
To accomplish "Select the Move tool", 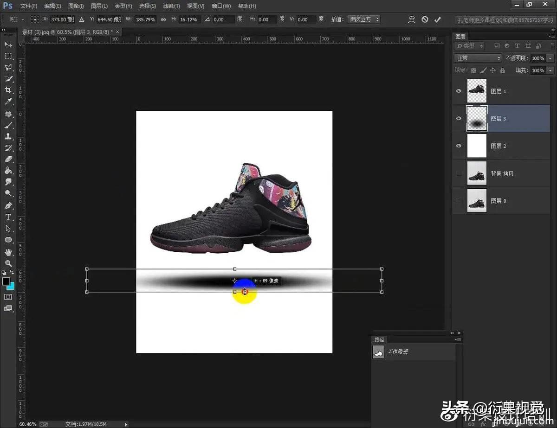I will (8, 44).
